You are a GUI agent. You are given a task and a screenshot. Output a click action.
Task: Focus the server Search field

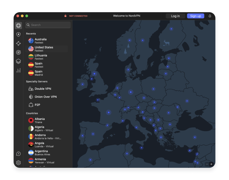(49, 25)
